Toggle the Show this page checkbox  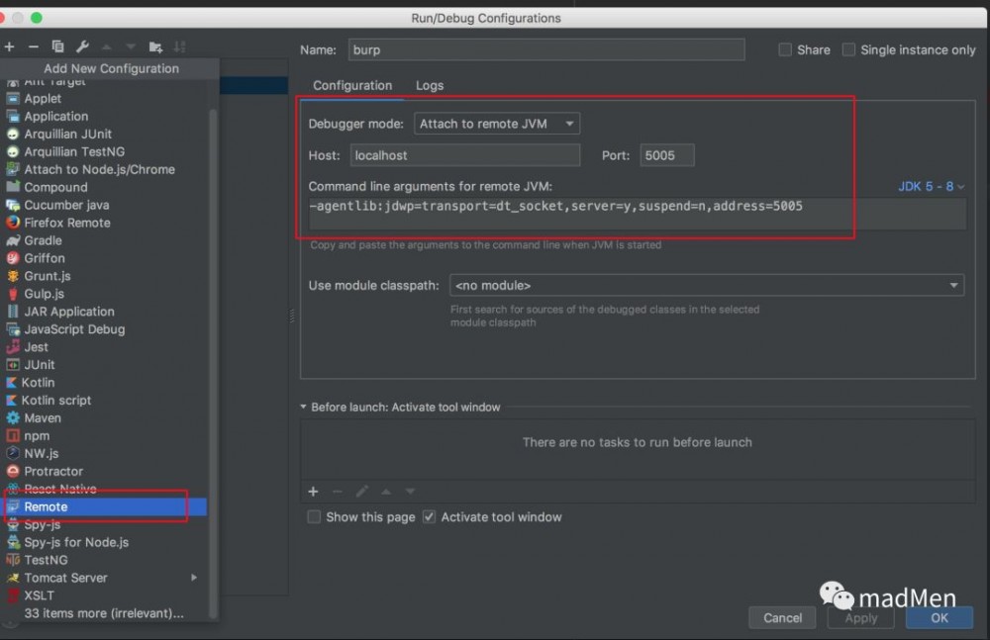(x=314, y=517)
